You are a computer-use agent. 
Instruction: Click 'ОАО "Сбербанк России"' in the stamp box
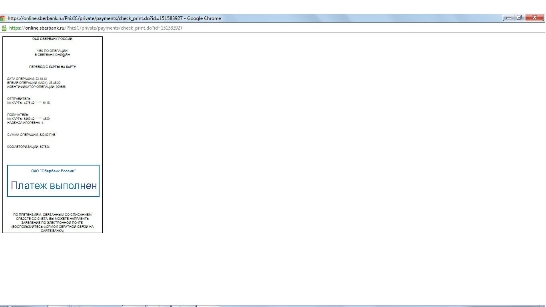(x=54, y=171)
